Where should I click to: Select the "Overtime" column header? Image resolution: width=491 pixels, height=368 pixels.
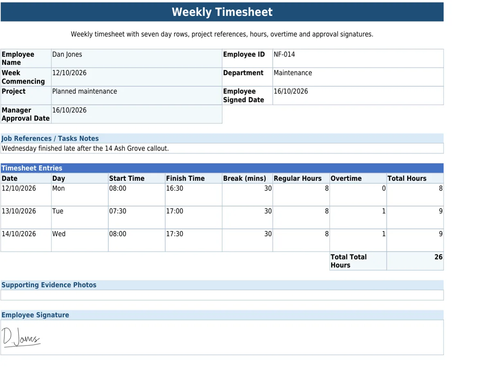[x=358, y=178]
